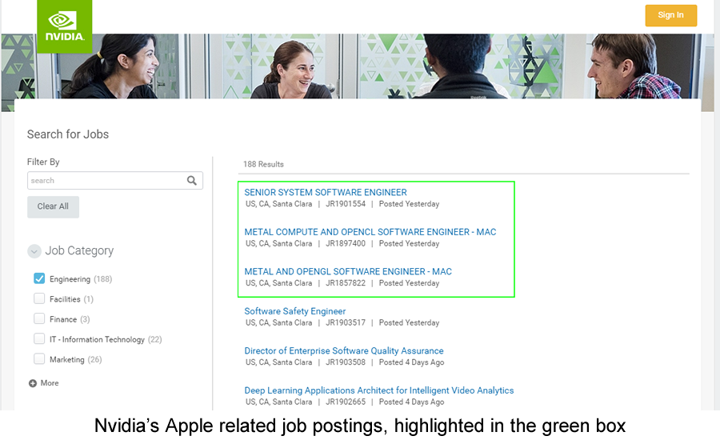Screen dimensions: 720x440
Task: Click the Job Category heading text
Action: click(x=79, y=250)
